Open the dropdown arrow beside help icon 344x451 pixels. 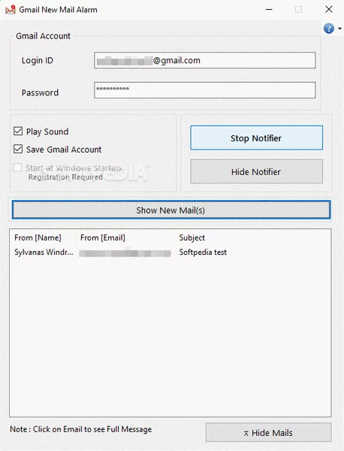339,29
